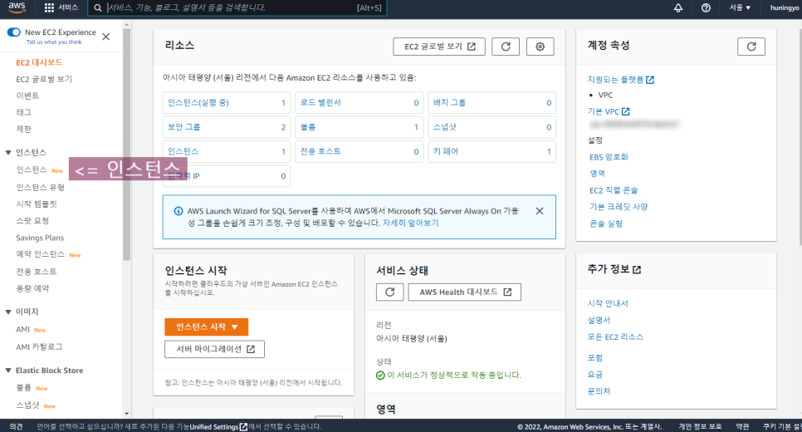The image size is (802, 432).
Task: Open 용량 예약 in the sidebar
Action: [32, 288]
